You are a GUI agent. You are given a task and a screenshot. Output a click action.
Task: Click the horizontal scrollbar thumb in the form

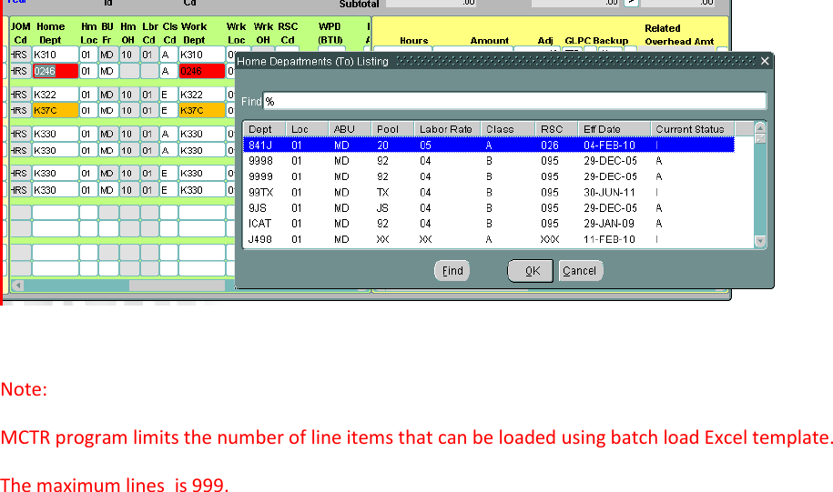(x=178, y=286)
